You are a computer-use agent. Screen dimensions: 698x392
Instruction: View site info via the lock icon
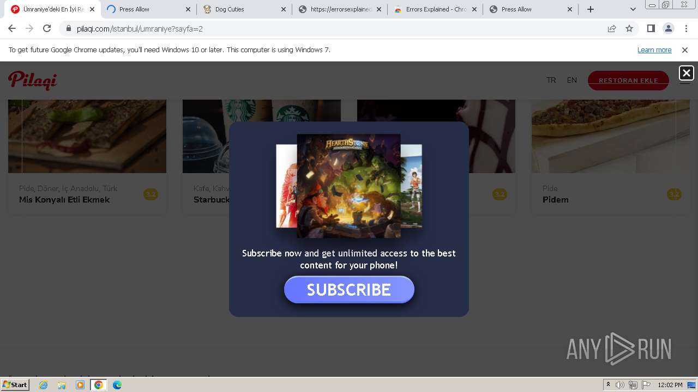coord(68,28)
